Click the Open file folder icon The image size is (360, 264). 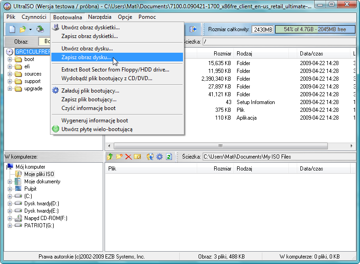[x=22, y=29]
